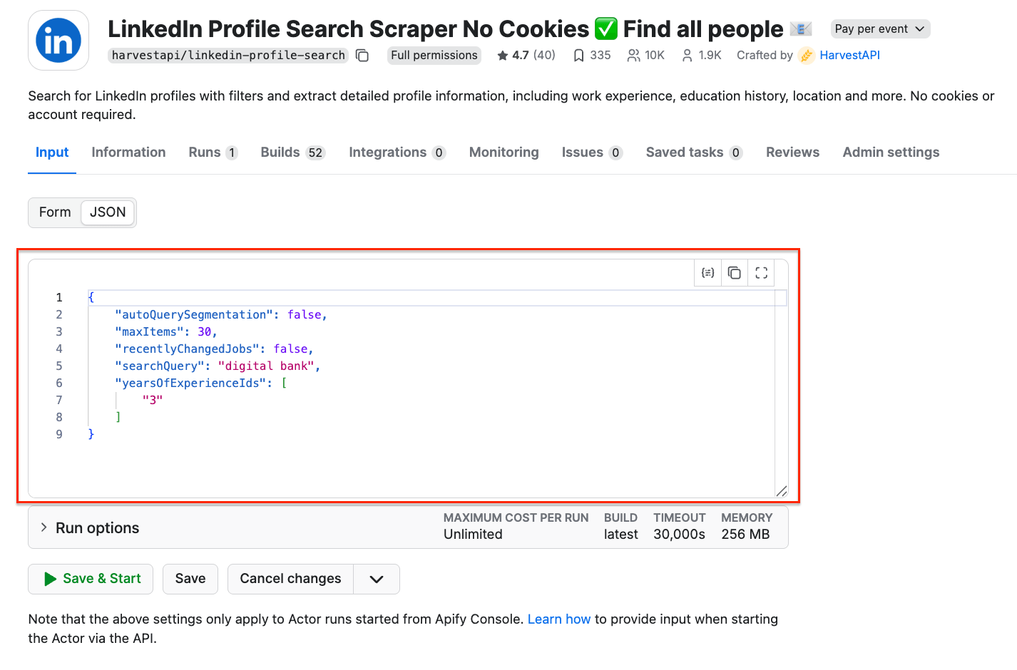Click the bookmark icon showing 335
This screenshot has height=670, width=1017.
(x=578, y=56)
